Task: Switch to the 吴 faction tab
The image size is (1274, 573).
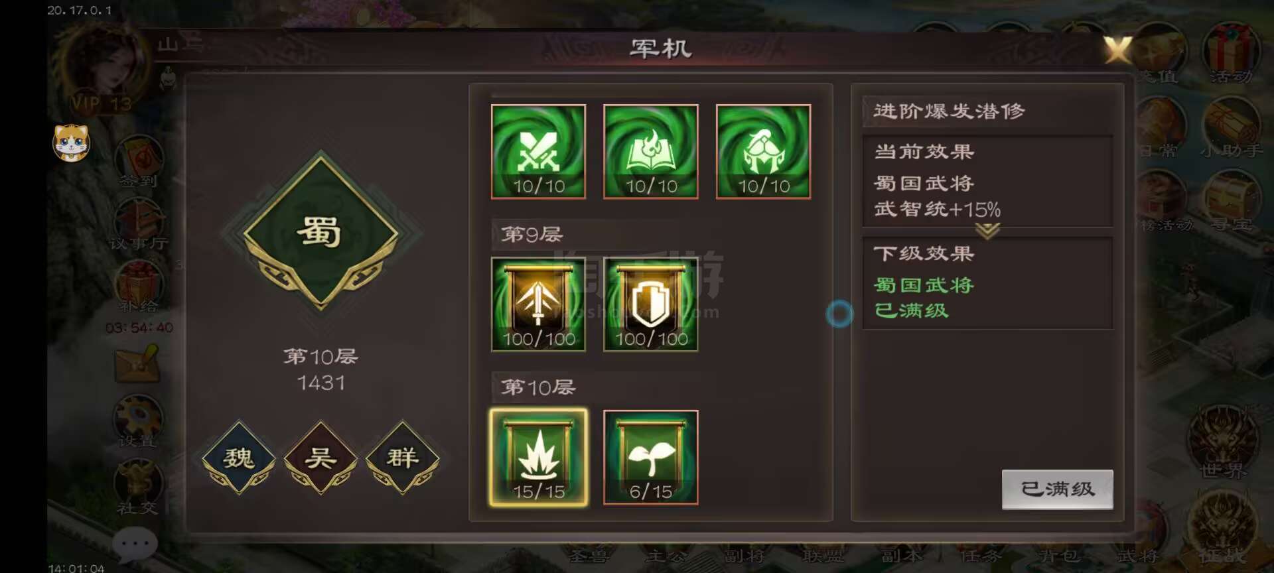Action: [320, 458]
